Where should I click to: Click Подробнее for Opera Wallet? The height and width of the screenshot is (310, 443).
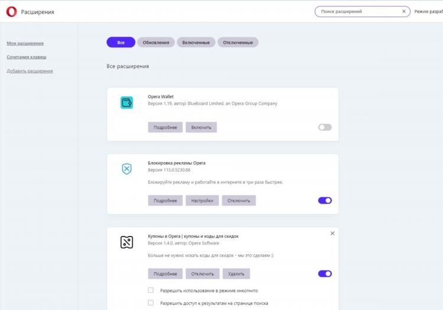click(165, 127)
